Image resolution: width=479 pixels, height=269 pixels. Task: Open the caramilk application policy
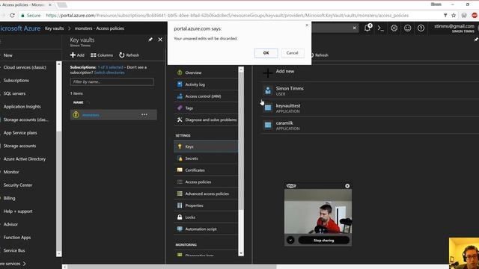click(x=370, y=126)
